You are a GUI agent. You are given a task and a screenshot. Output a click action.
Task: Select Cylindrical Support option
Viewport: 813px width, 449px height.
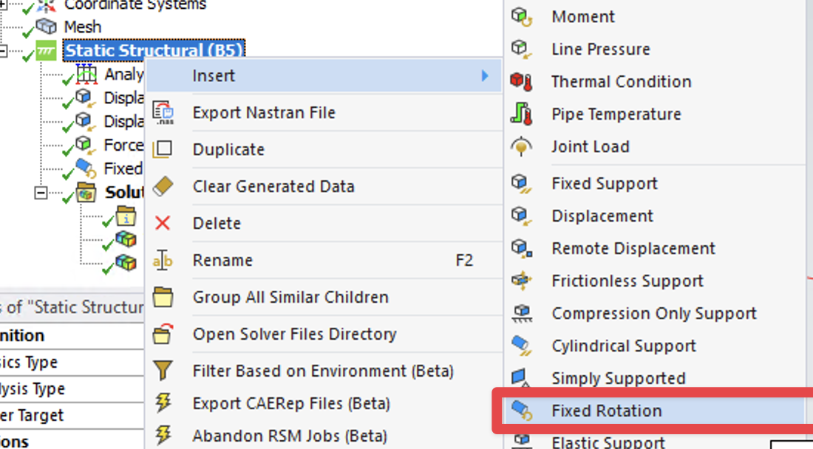point(624,346)
